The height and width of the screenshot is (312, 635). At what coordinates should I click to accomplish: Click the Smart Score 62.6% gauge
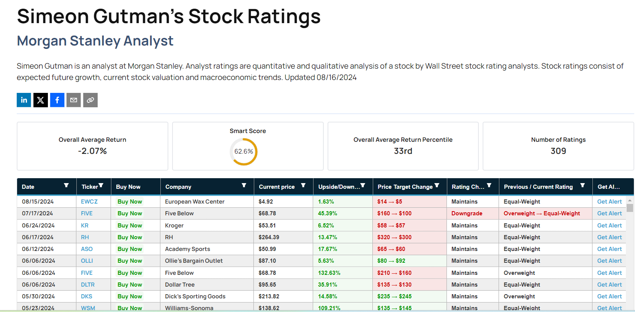(x=244, y=152)
